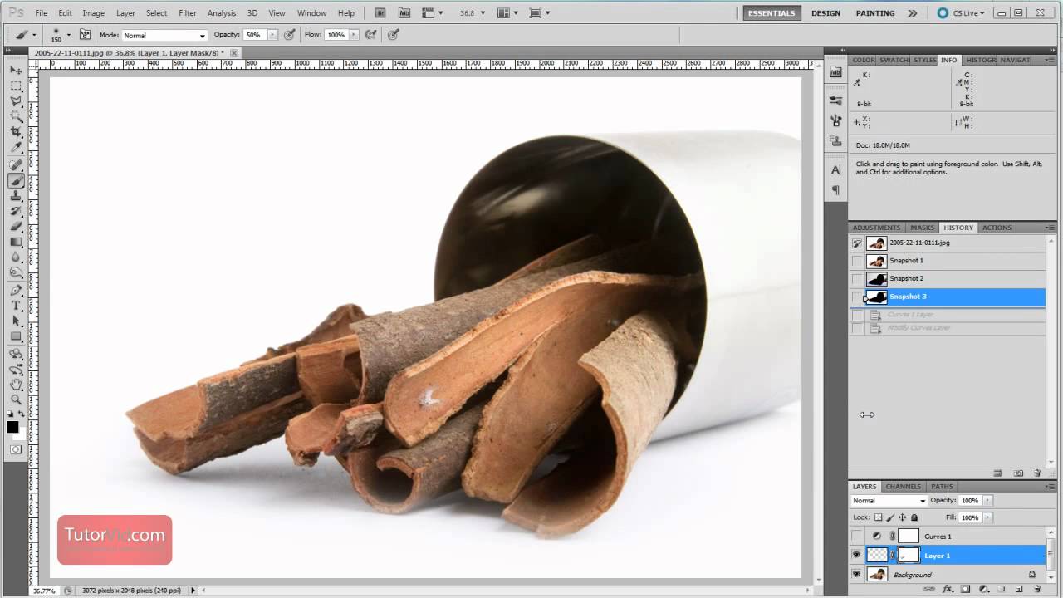Viewport: 1063px width, 598px height.
Task: Toggle lock image pixels brush icon
Action: (891, 517)
